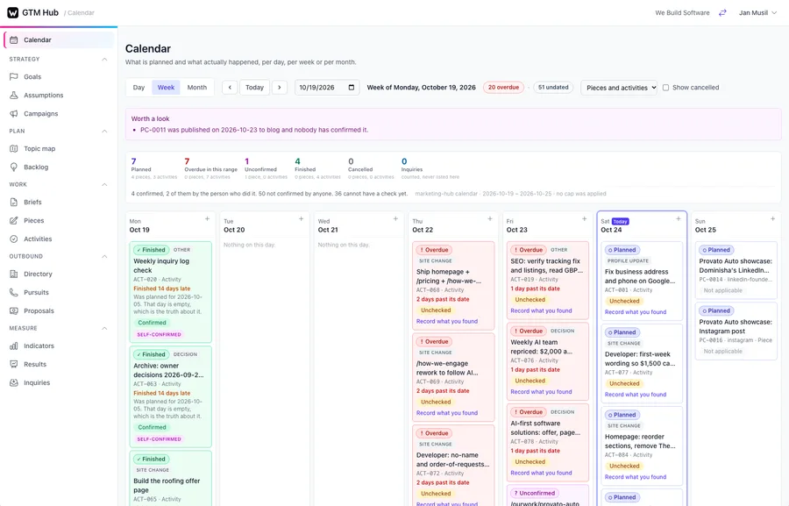Screen dimensions: 789x506
Task: Add item plus on Tue Oct 20
Action: (x=301, y=218)
